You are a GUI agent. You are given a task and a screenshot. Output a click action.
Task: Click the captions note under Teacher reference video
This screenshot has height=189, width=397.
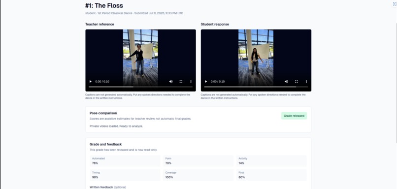point(138,96)
